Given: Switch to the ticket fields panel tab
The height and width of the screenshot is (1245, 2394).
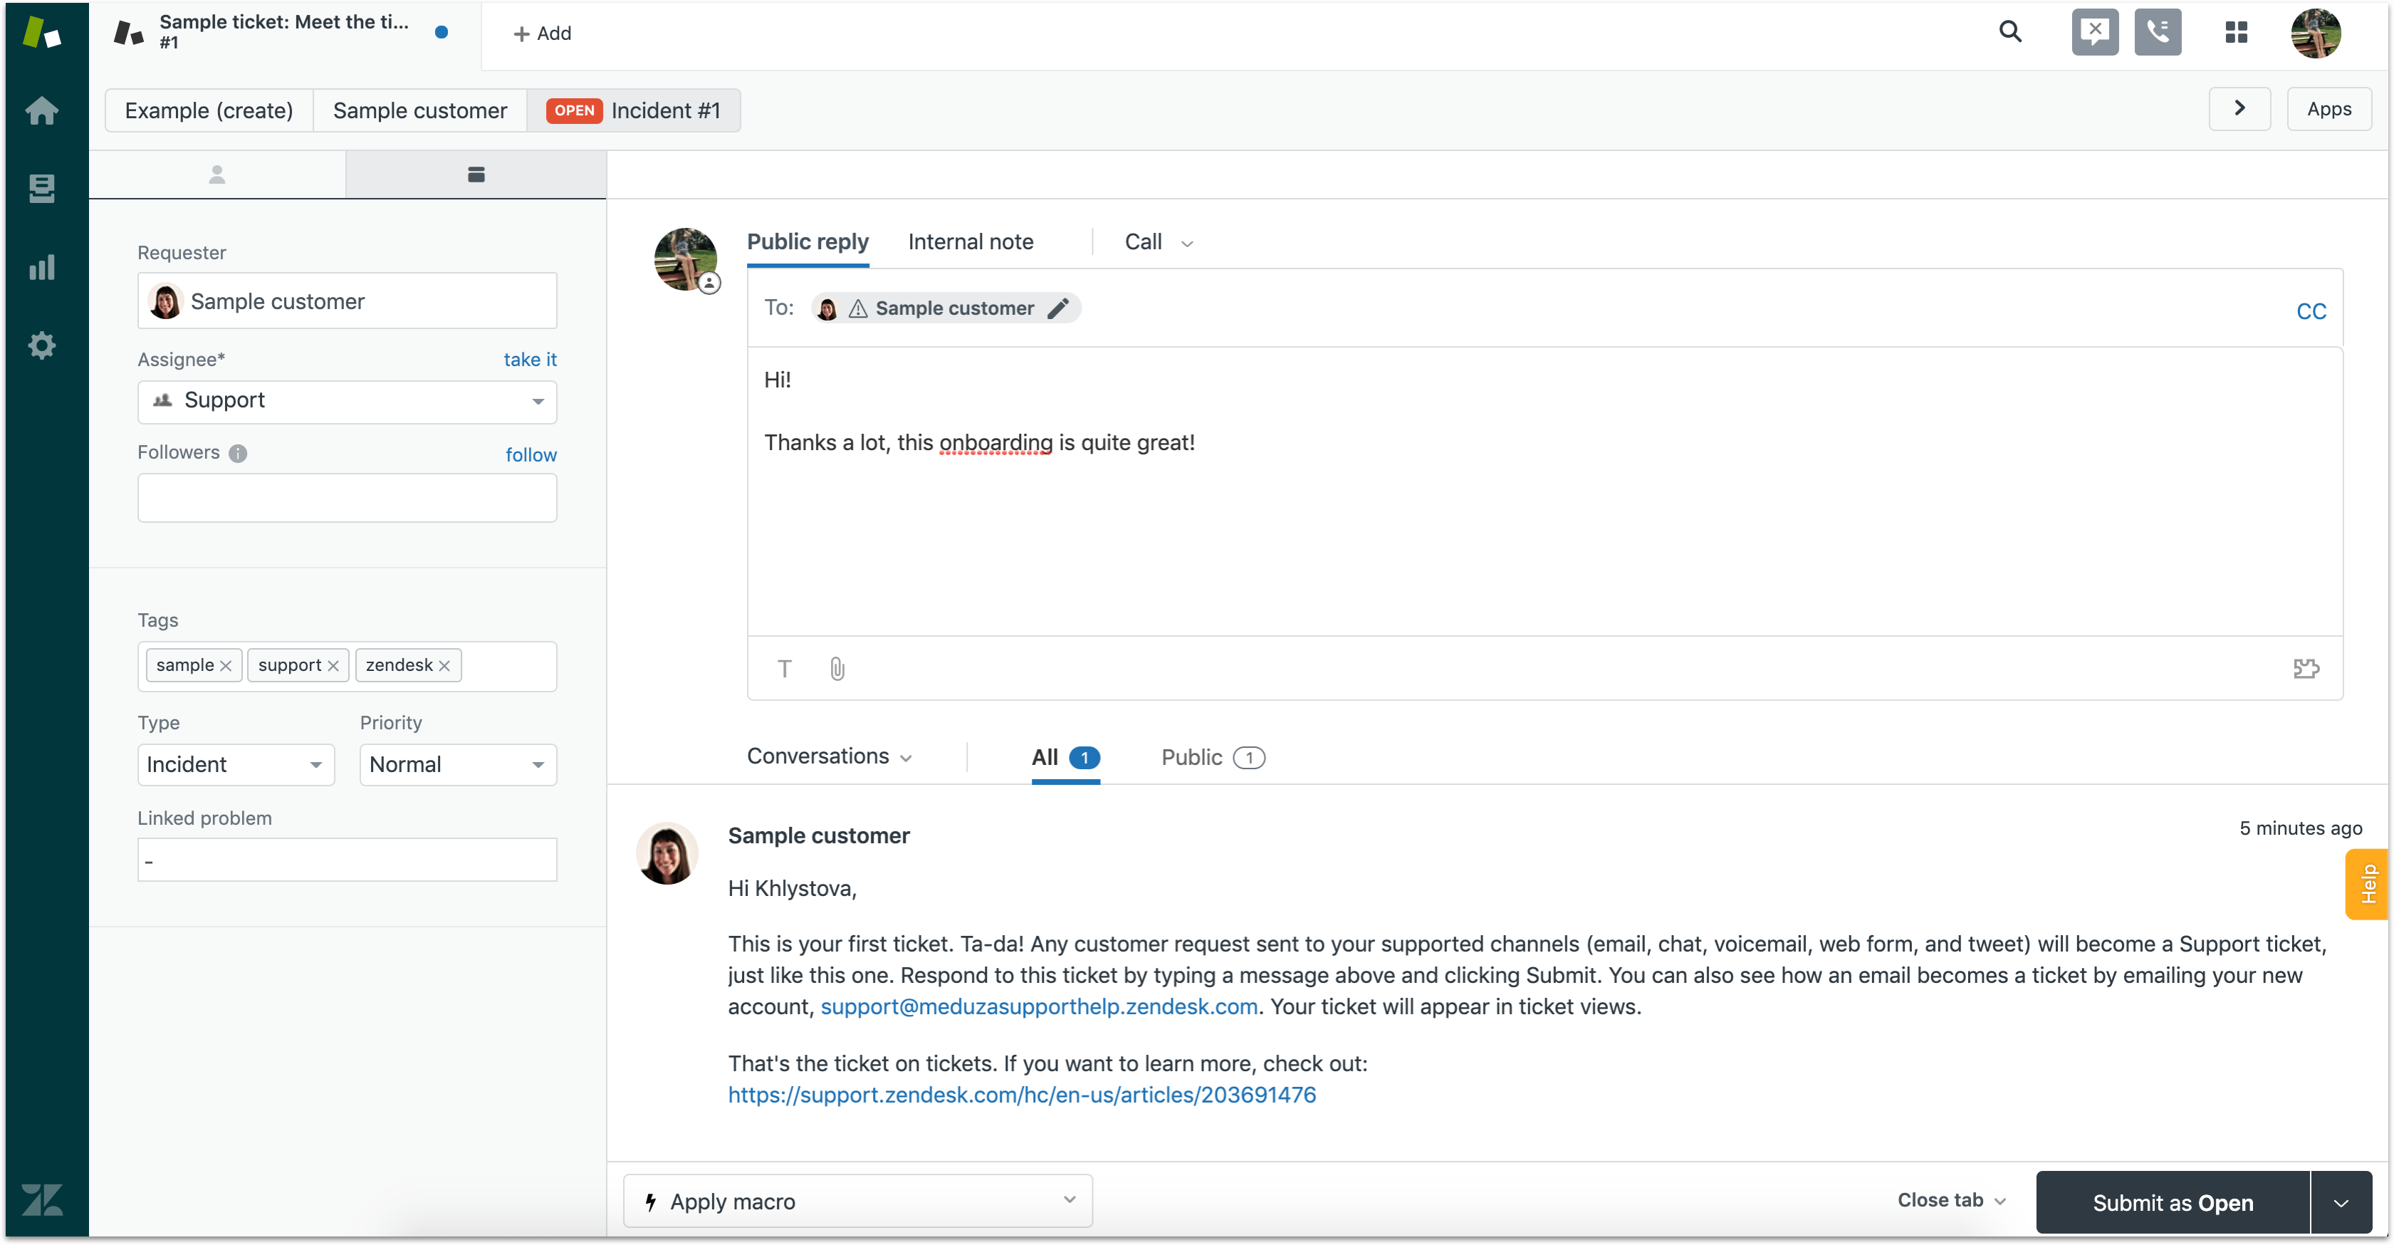Looking at the screenshot, I should tap(476, 174).
